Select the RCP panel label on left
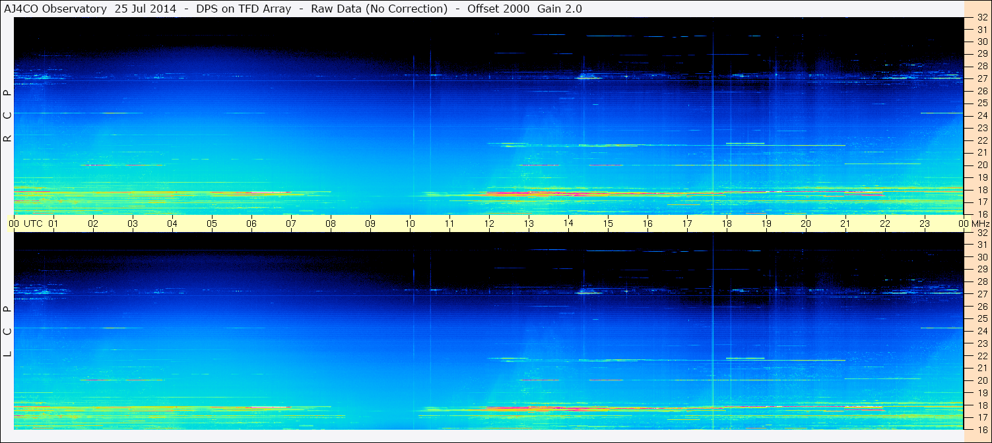This screenshot has height=443, width=992. tap(7, 116)
